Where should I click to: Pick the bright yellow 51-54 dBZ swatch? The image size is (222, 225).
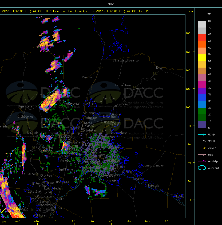202,58
